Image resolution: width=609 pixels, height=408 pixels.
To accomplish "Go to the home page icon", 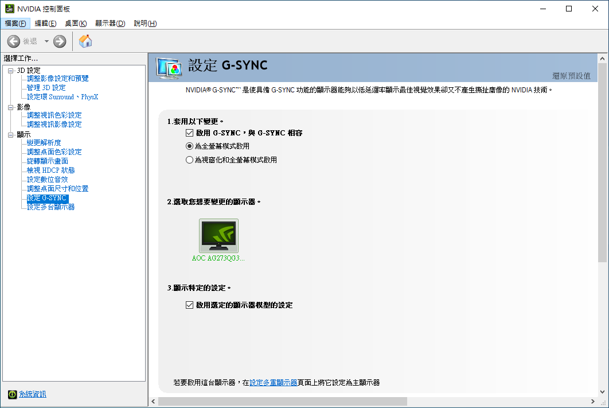I will tap(85, 41).
